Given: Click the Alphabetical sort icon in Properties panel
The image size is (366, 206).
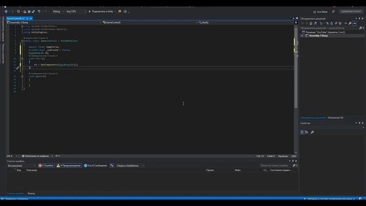Looking at the screenshot, I should [x=307, y=132].
